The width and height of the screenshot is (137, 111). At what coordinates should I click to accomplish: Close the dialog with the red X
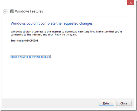(x=131, y=3)
